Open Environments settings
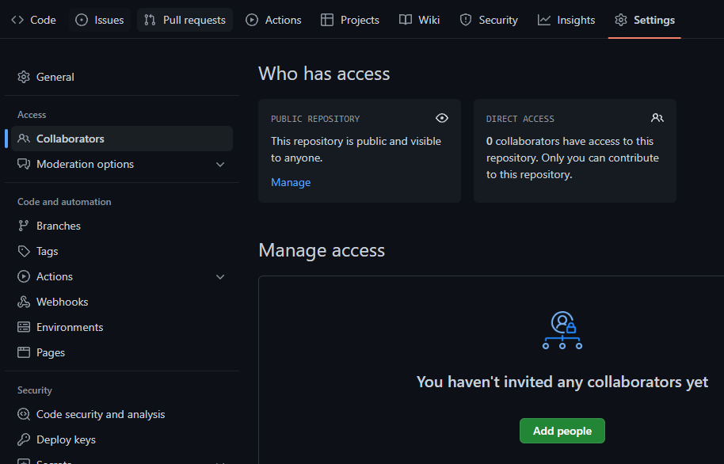The height and width of the screenshot is (464, 724). (x=122, y=327)
